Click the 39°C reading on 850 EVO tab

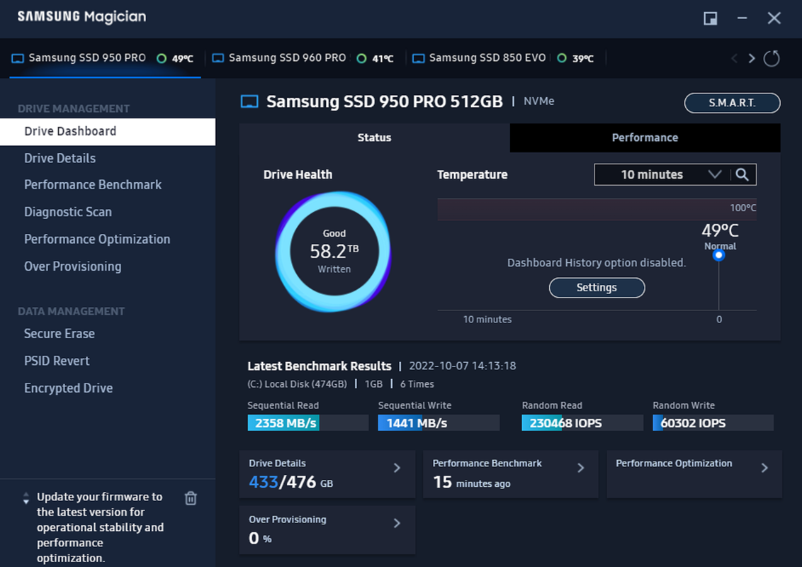tap(582, 59)
